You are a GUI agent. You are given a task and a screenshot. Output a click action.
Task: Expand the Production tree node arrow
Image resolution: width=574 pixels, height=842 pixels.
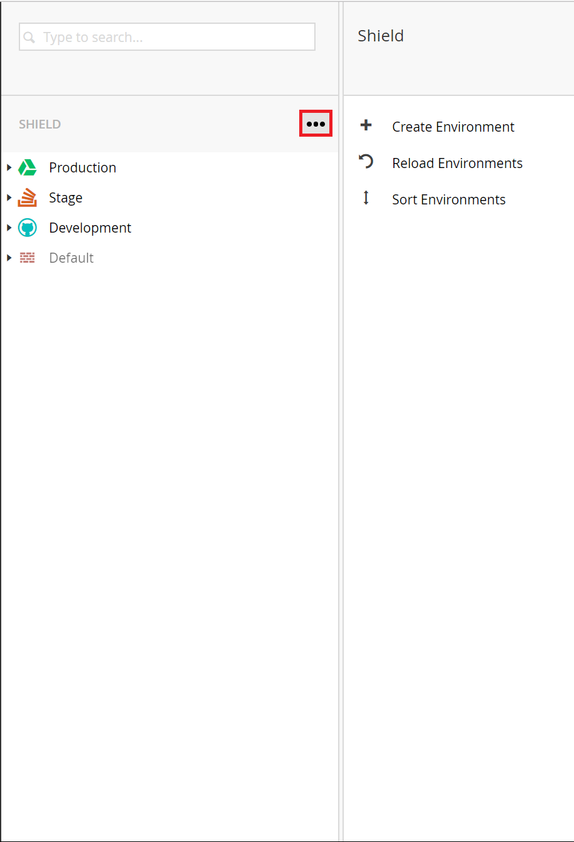9,167
